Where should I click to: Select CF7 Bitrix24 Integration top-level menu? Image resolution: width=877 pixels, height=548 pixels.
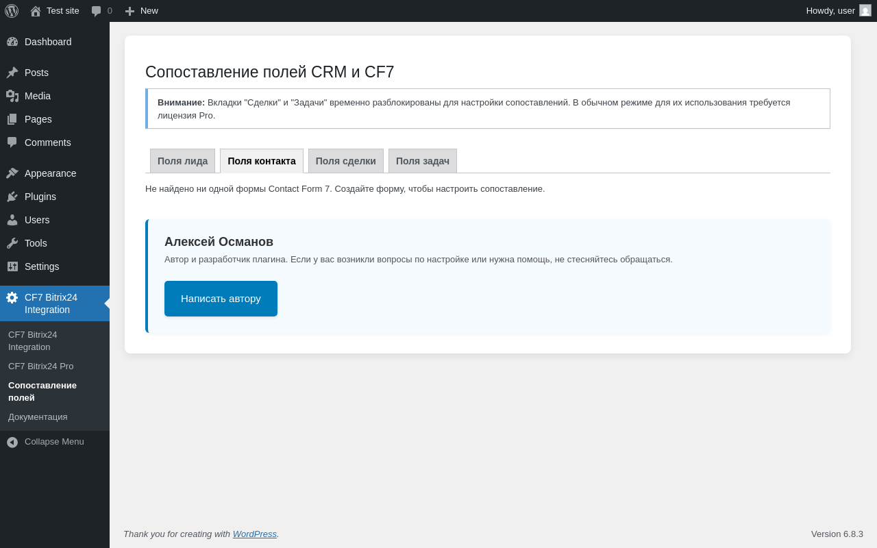click(x=55, y=303)
